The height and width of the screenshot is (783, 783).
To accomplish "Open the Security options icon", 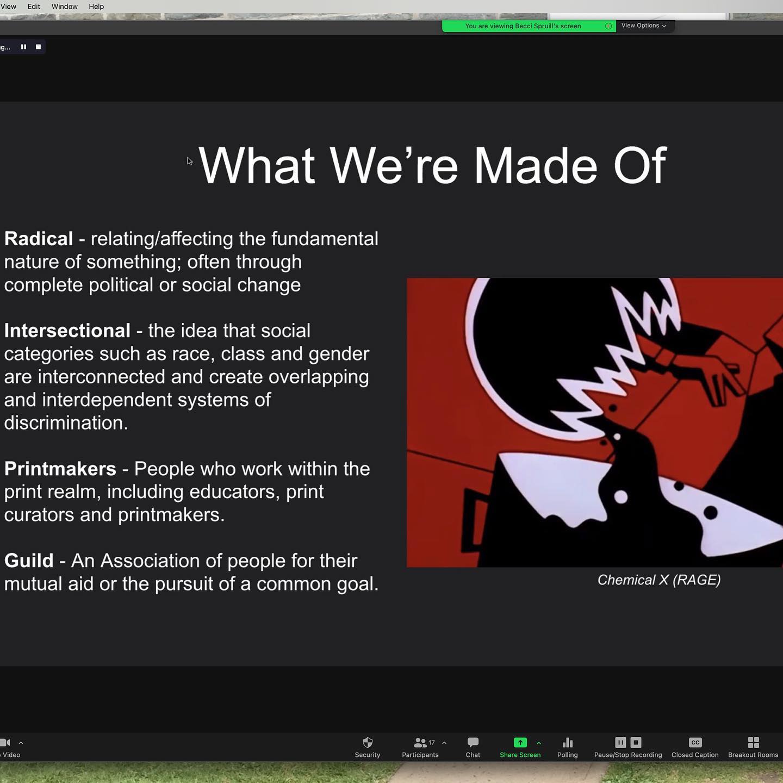I will pos(368,743).
